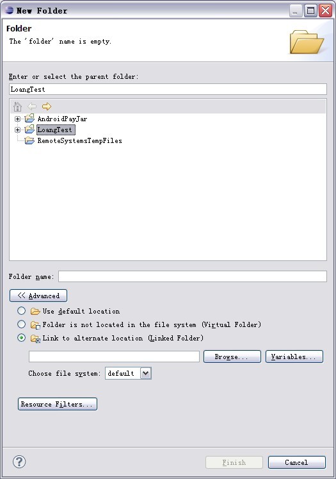
Task: Click the linked folder icon beside Link to alternate location
Action: (35, 339)
